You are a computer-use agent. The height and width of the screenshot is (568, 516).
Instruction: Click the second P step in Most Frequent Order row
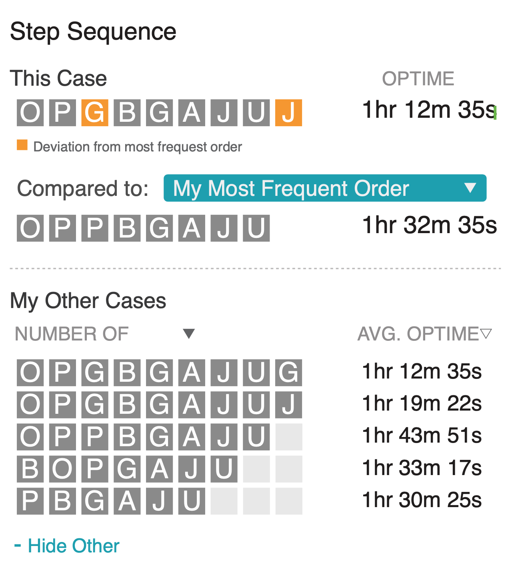click(94, 228)
